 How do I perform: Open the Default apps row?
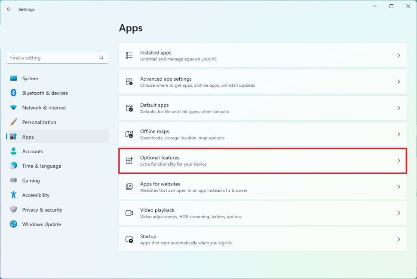(x=262, y=108)
